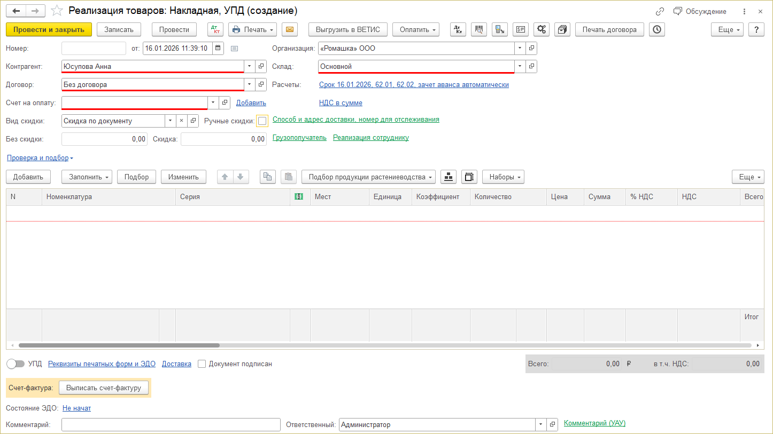Click the Провести и закрыть button
This screenshot has width=773, height=434.
click(49, 30)
